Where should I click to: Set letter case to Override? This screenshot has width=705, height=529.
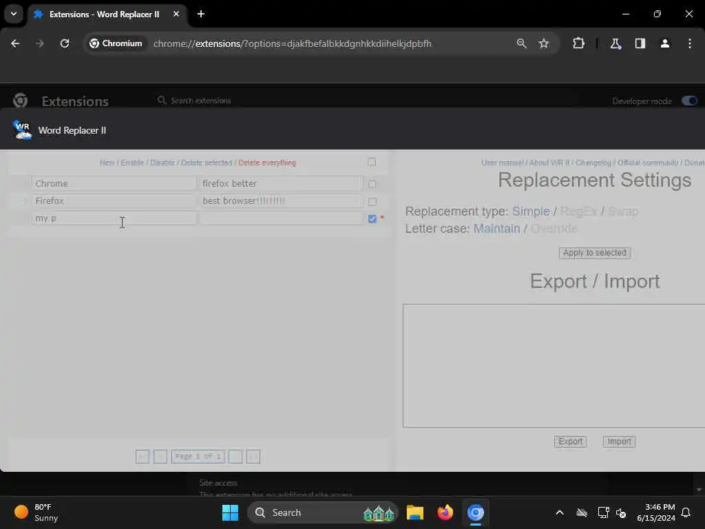(x=554, y=229)
